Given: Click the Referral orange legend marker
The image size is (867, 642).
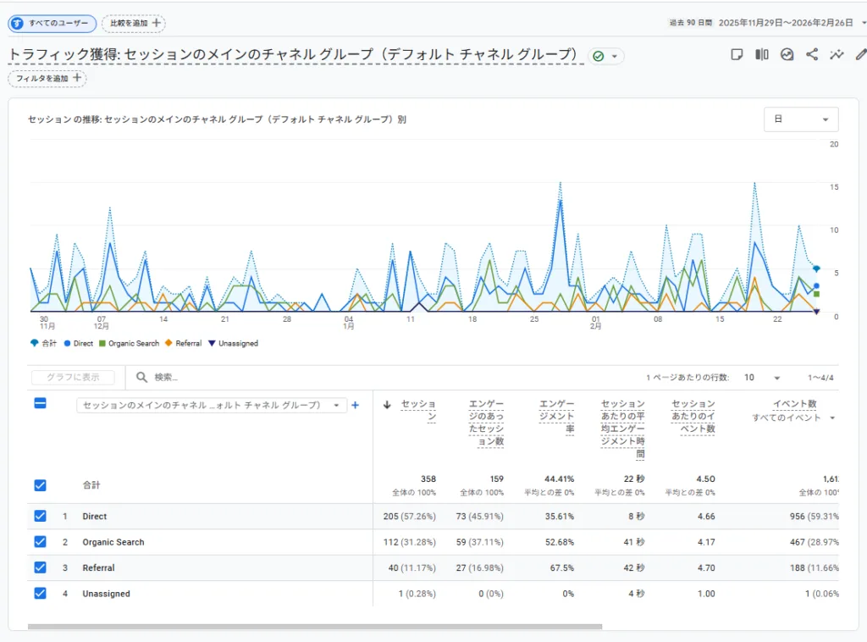Looking at the screenshot, I should (168, 343).
